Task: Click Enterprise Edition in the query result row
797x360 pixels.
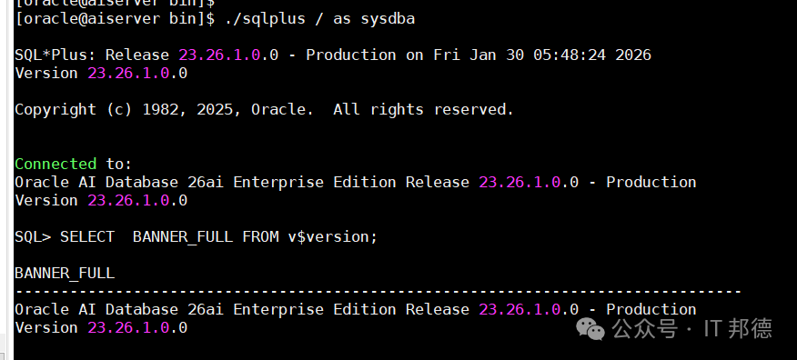Action: 315,310
